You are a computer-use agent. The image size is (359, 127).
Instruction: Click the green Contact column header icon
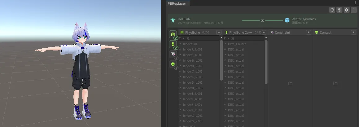pos(317,33)
